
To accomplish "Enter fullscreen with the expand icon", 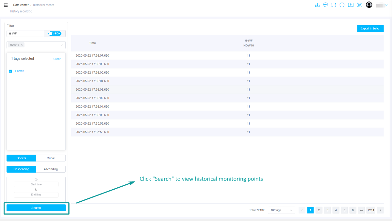I will coord(334,5).
